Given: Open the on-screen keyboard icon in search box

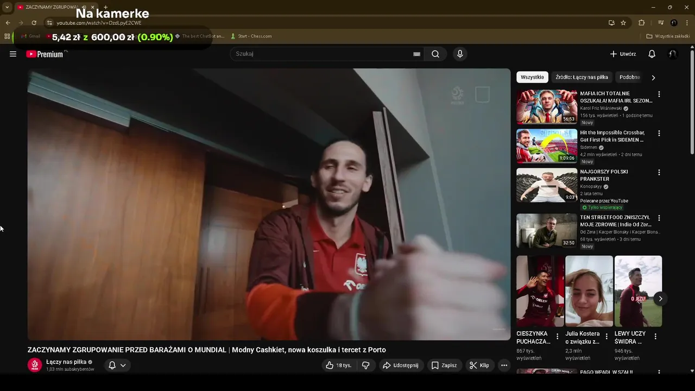Looking at the screenshot, I should click(416, 54).
